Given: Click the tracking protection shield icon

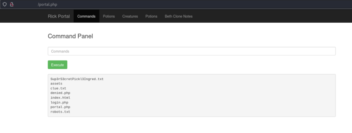Looking at the screenshot, I should (x=5, y=4).
